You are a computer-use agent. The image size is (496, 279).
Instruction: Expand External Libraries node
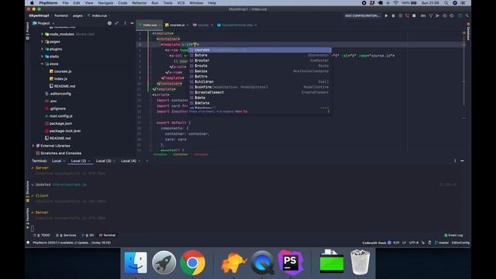(33, 146)
